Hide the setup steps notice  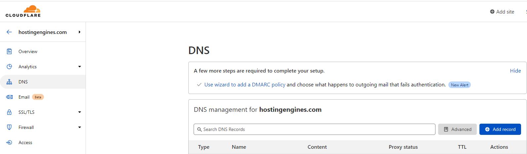[x=515, y=71]
